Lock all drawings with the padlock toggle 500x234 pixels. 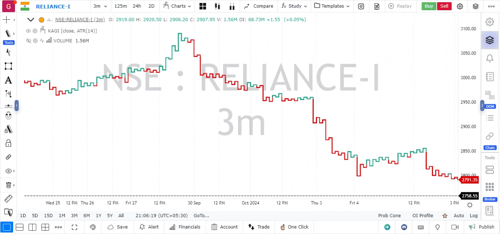(x=9, y=143)
